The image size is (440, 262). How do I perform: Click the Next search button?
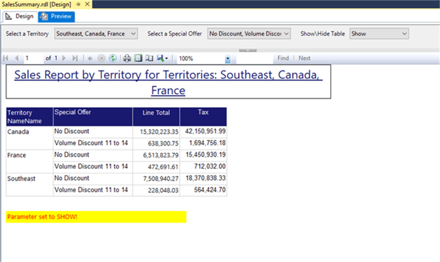point(304,58)
